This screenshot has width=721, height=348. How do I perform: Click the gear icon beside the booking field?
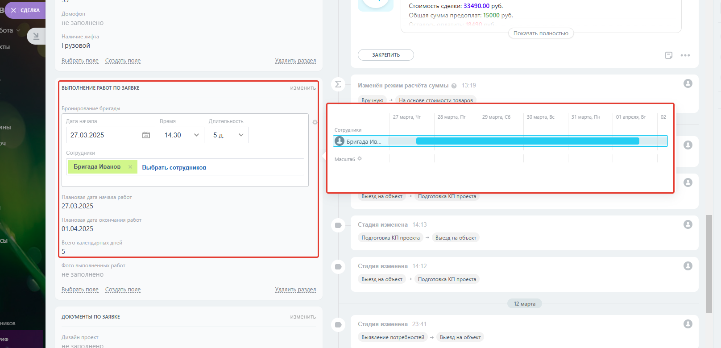point(315,122)
